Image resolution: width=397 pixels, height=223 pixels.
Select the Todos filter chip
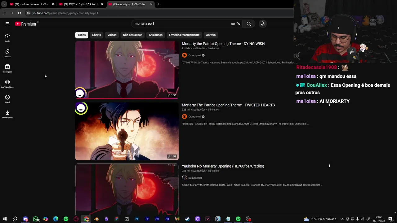pos(82,35)
